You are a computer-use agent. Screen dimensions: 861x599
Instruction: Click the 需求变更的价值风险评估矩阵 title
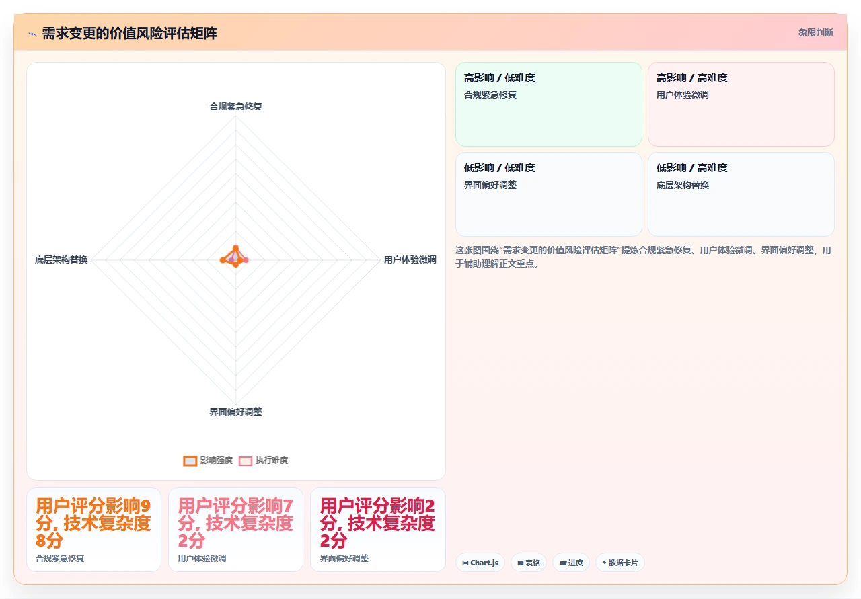[129, 33]
